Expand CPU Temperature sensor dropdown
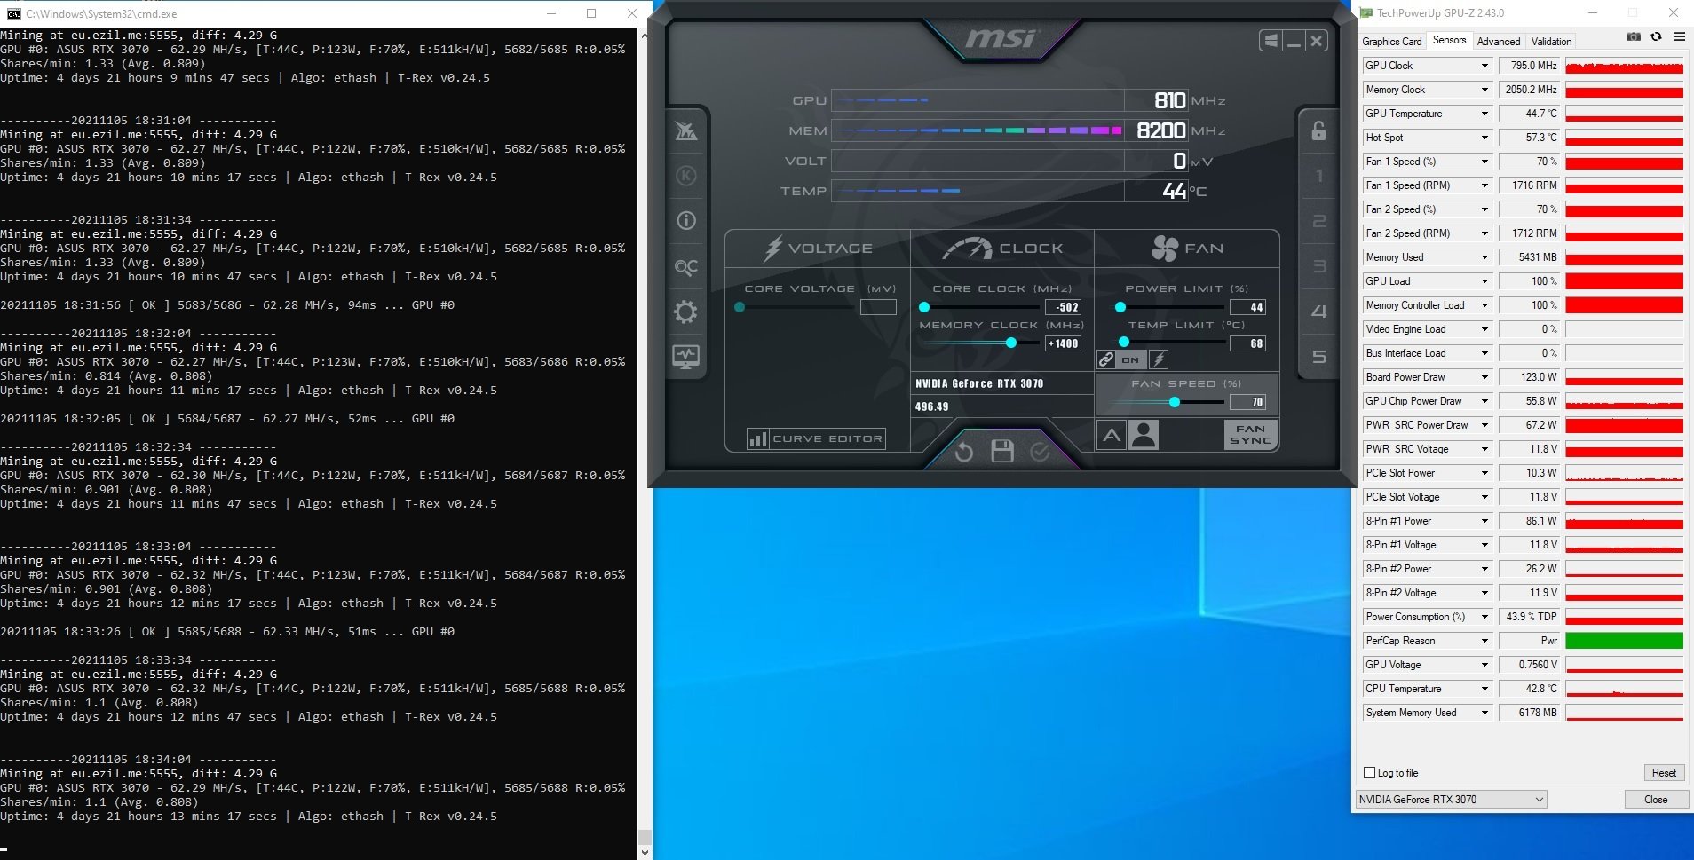1694x860 pixels. click(1484, 689)
